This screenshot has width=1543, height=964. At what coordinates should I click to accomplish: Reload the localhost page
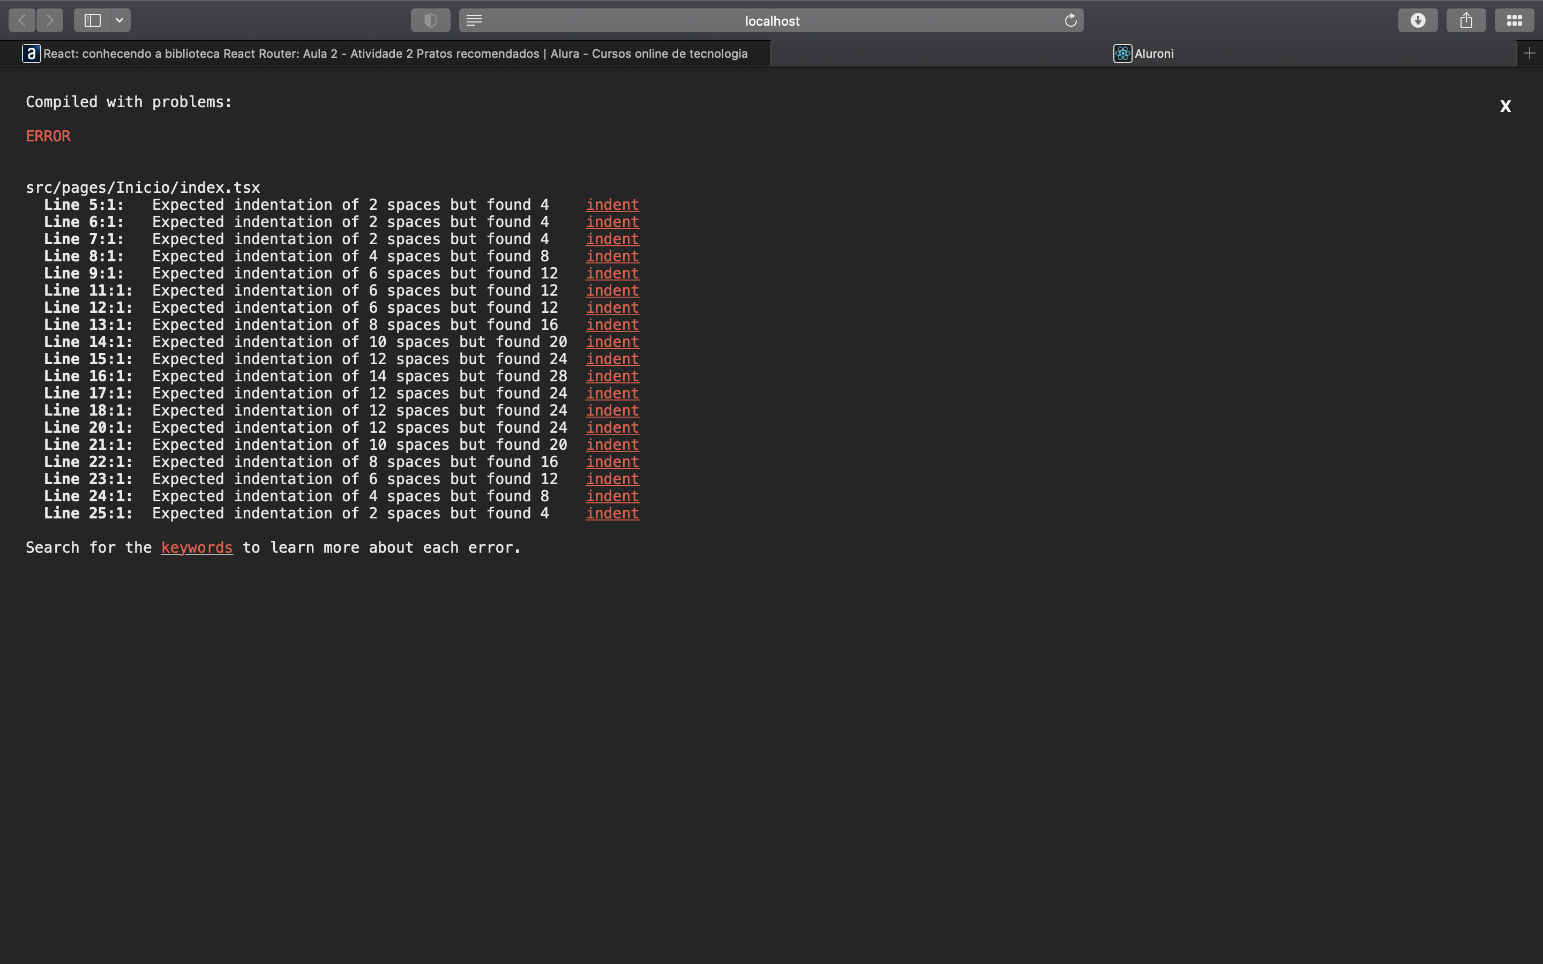tap(1070, 20)
